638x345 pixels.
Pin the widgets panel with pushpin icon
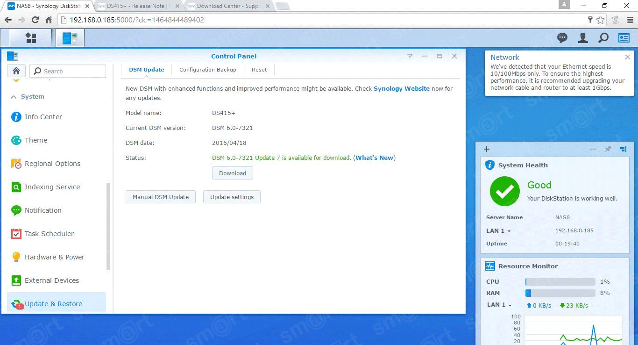[x=608, y=149]
